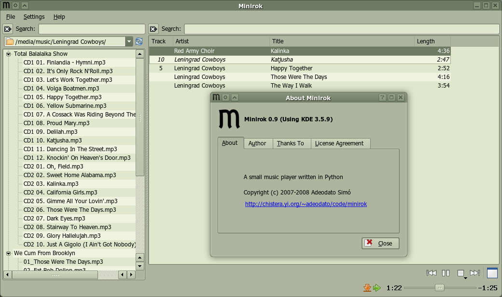Focus the tree view search field

[x=92, y=29]
